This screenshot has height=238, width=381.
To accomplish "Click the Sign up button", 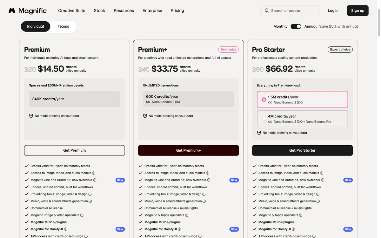I will point(358,10).
